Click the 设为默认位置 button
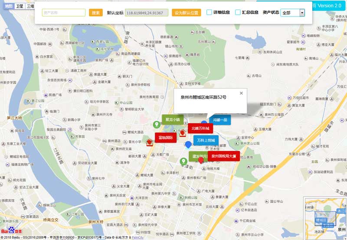 click(x=187, y=13)
